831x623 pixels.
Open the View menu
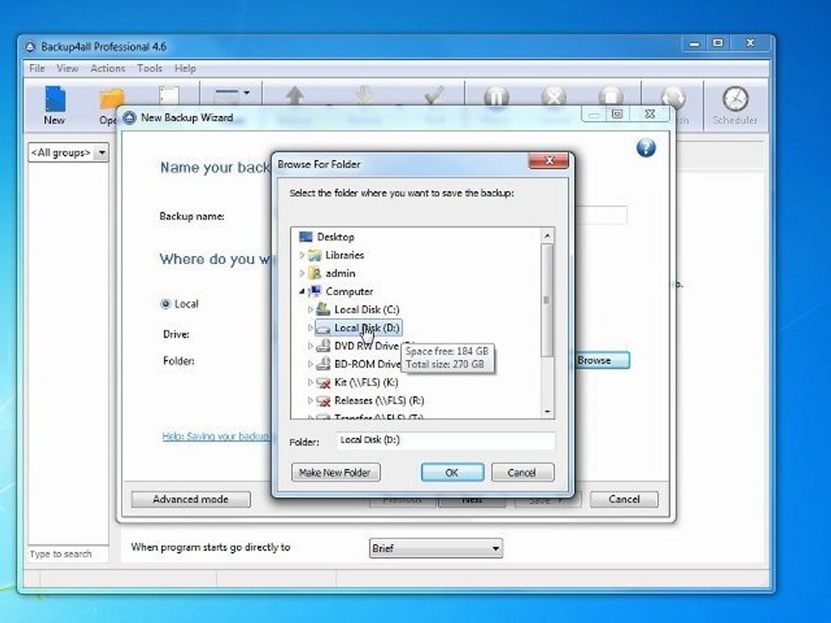[x=68, y=68]
